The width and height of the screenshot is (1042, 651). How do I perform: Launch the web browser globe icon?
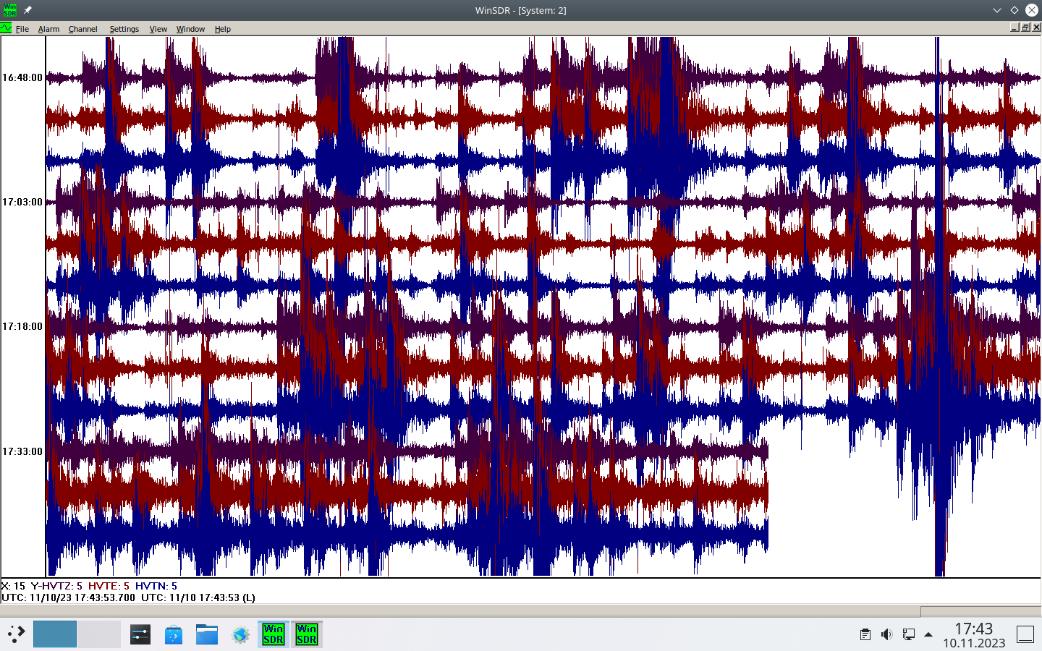click(240, 634)
